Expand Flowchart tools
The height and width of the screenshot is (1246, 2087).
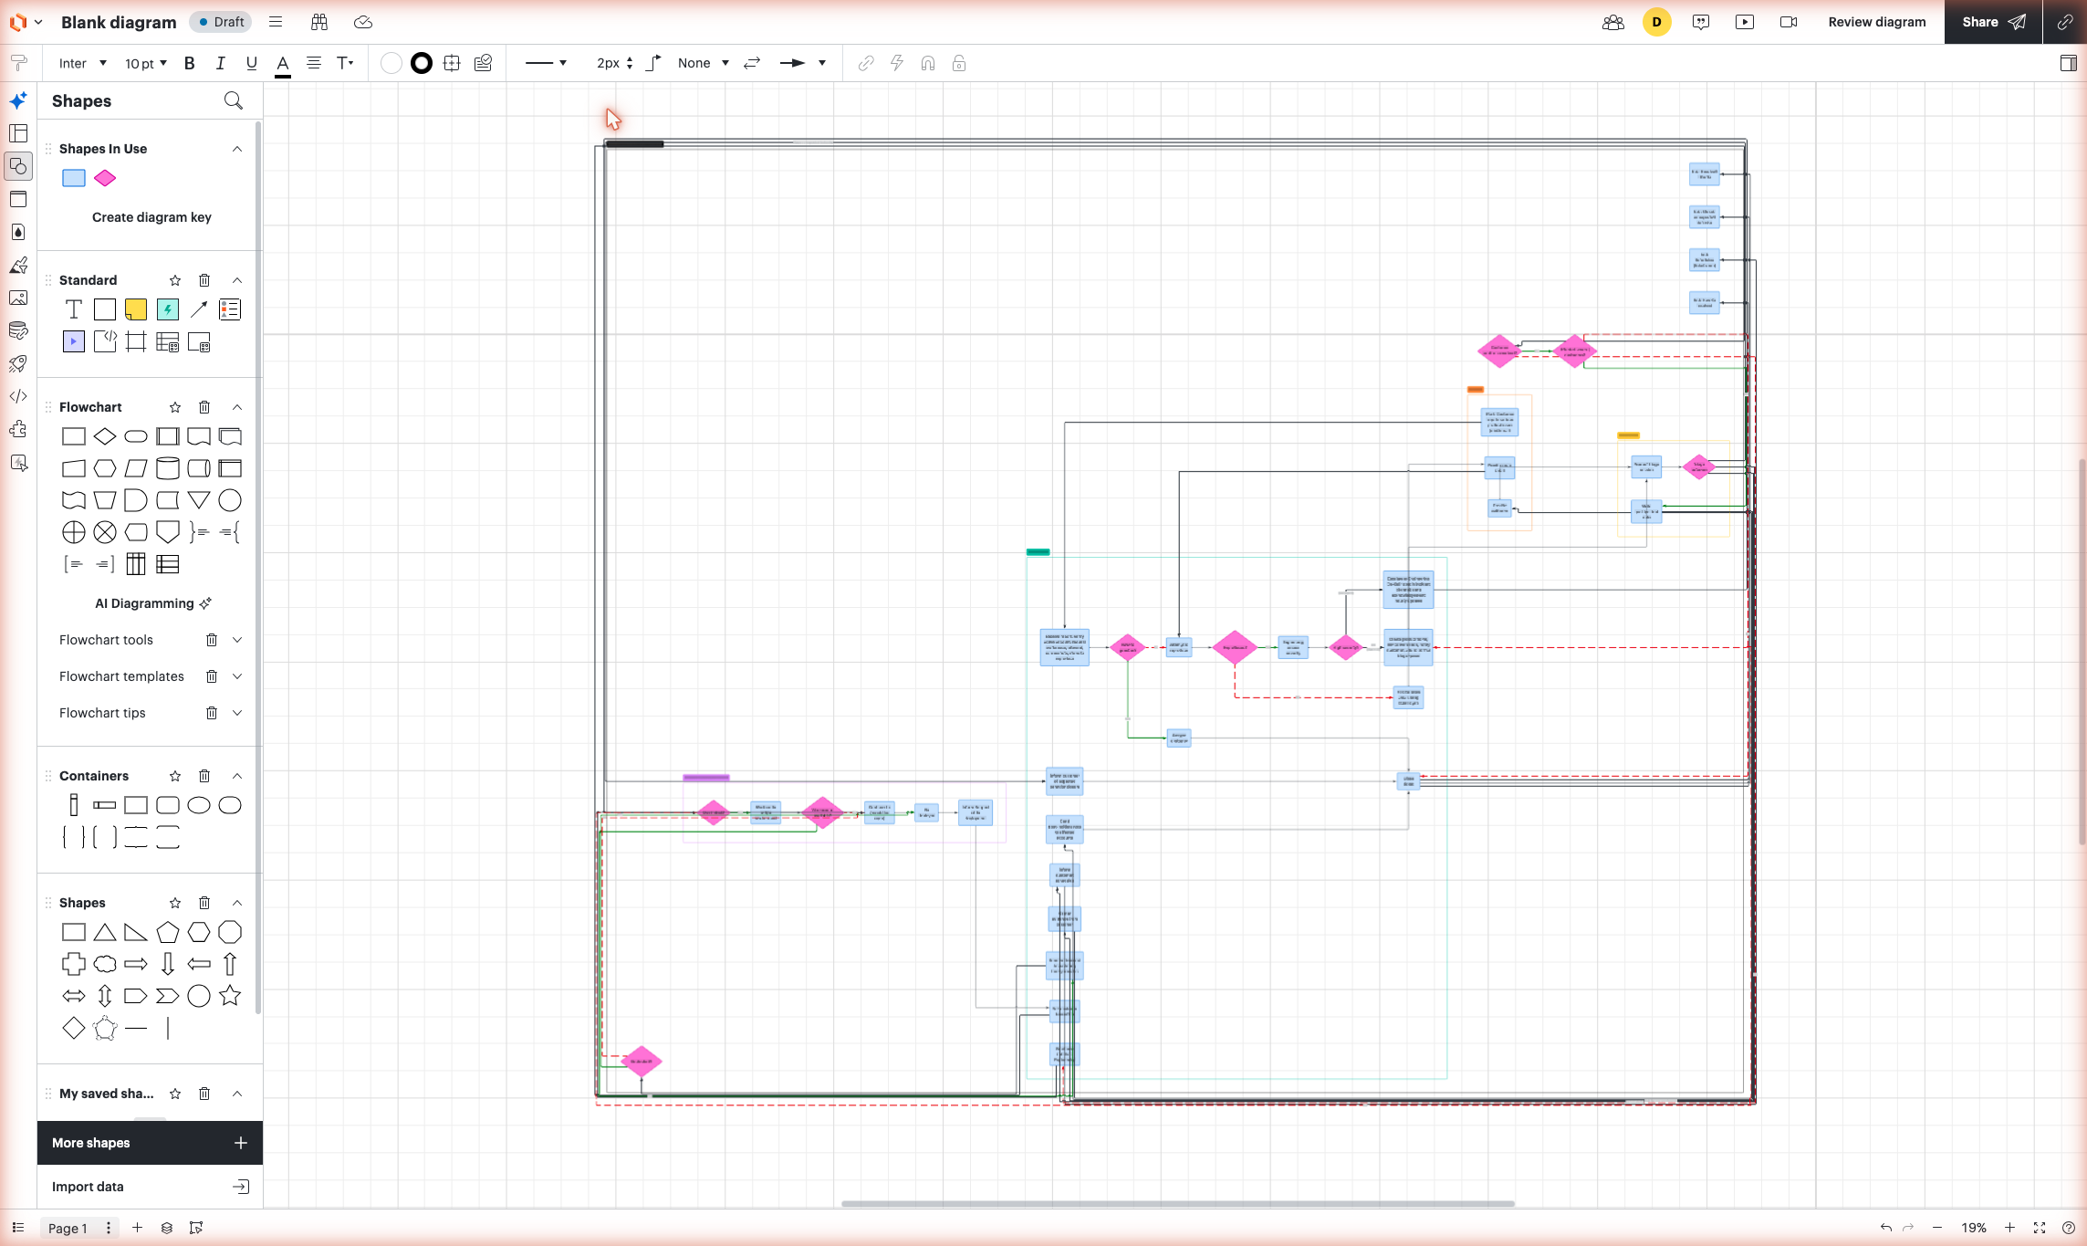[237, 640]
